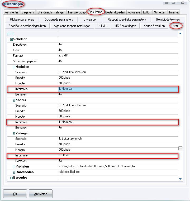Switch to U waarden sub-tab
The image size is (190, 201).
pos(90,20)
